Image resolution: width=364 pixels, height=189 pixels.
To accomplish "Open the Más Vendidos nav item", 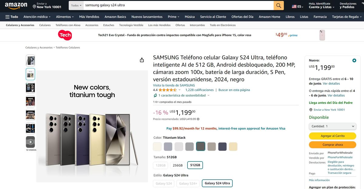I will (x=89, y=17).
